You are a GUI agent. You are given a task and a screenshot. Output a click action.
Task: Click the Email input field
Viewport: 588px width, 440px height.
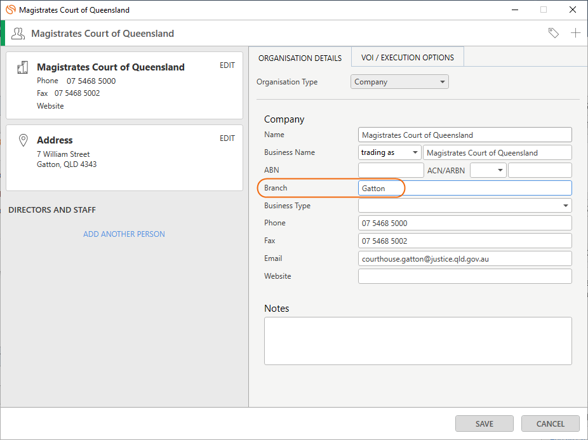(465, 259)
